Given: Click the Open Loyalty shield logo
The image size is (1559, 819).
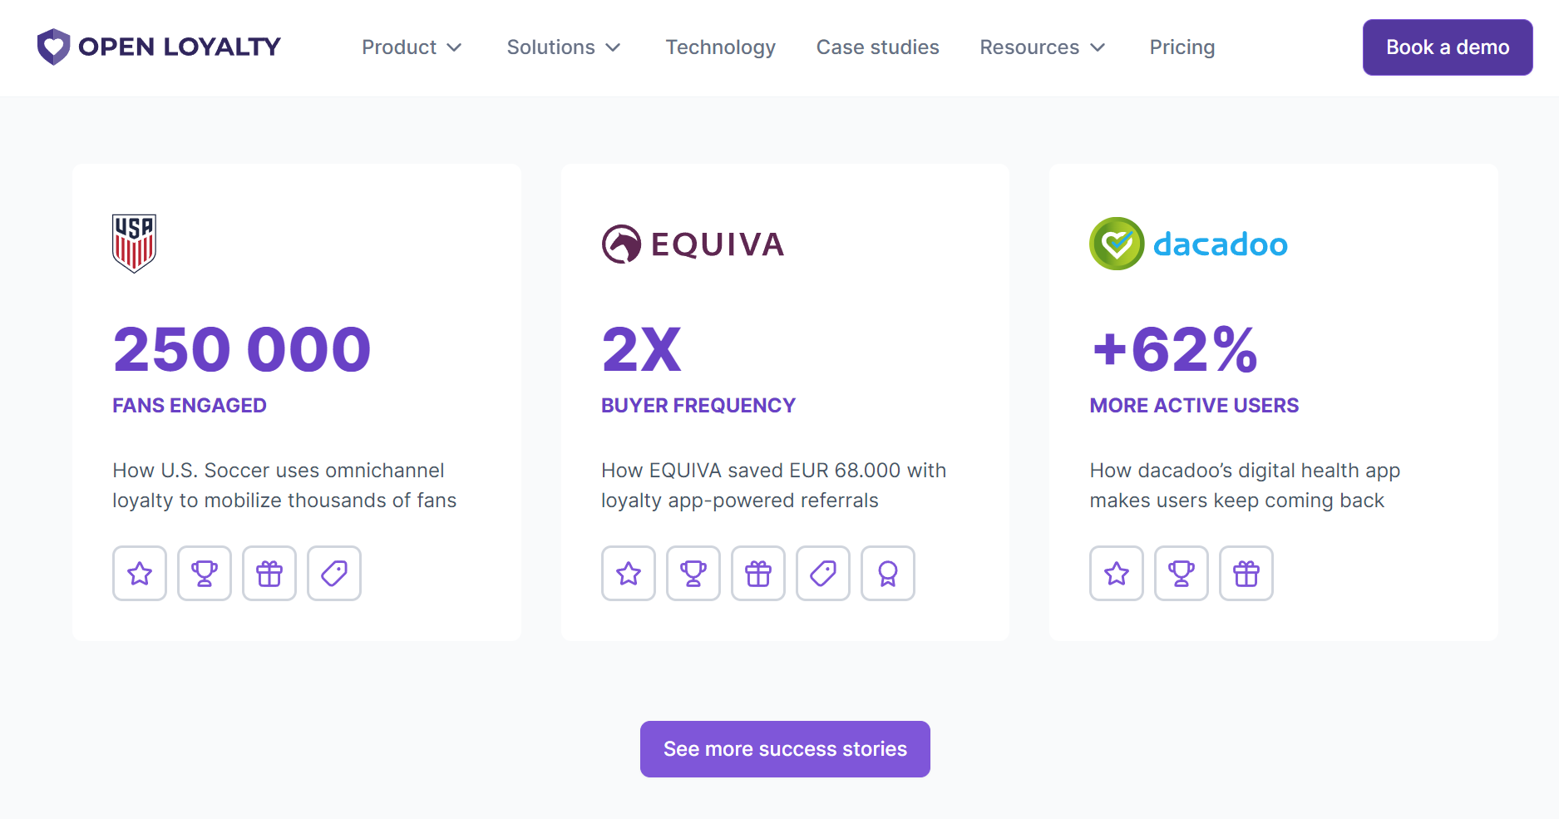Looking at the screenshot, I should point(54,47).
